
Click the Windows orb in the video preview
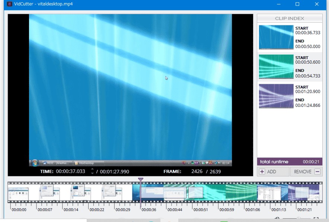(x=35, y=163)
